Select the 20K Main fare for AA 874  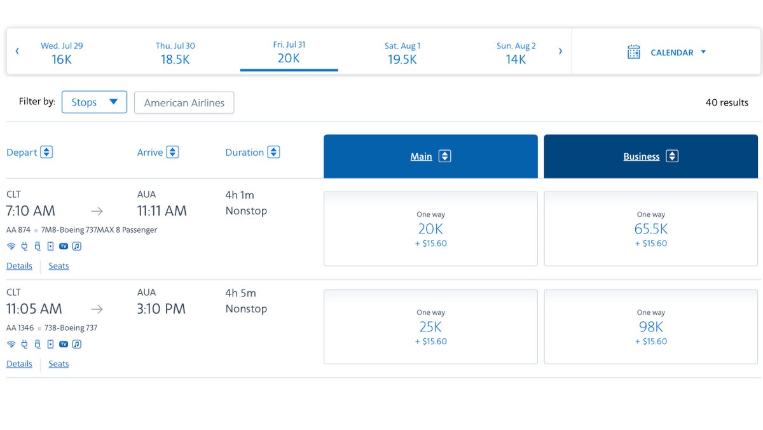tap(430, 228)
